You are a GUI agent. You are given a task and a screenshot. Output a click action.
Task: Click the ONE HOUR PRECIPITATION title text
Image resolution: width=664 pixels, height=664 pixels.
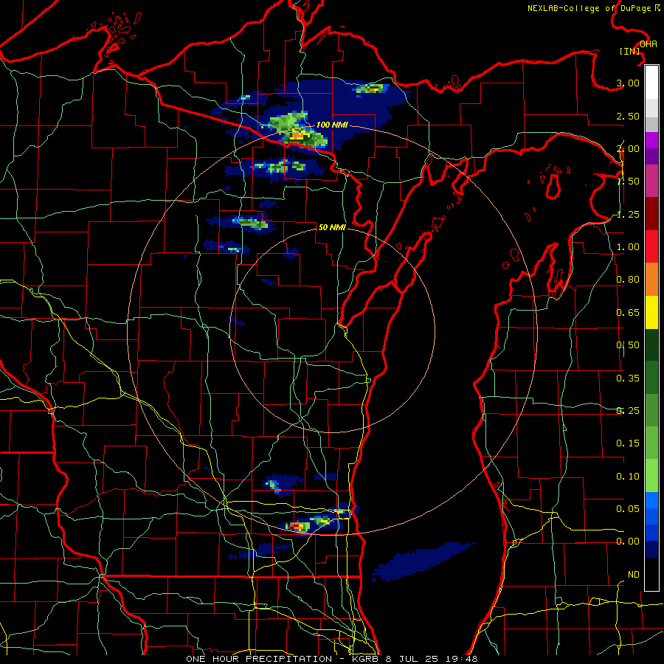coord(259,659)
